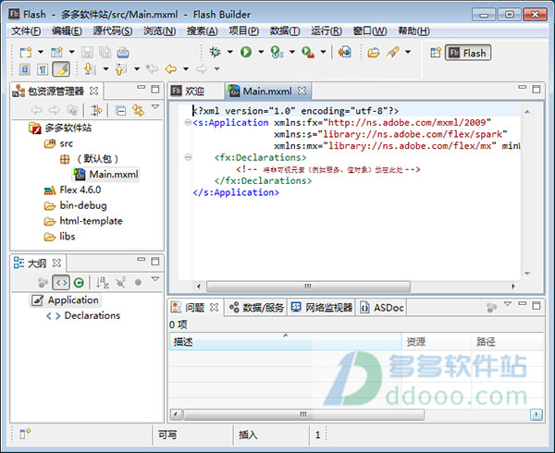
Task: Switch to the ASDoc tab
Action: coord(382,308)
